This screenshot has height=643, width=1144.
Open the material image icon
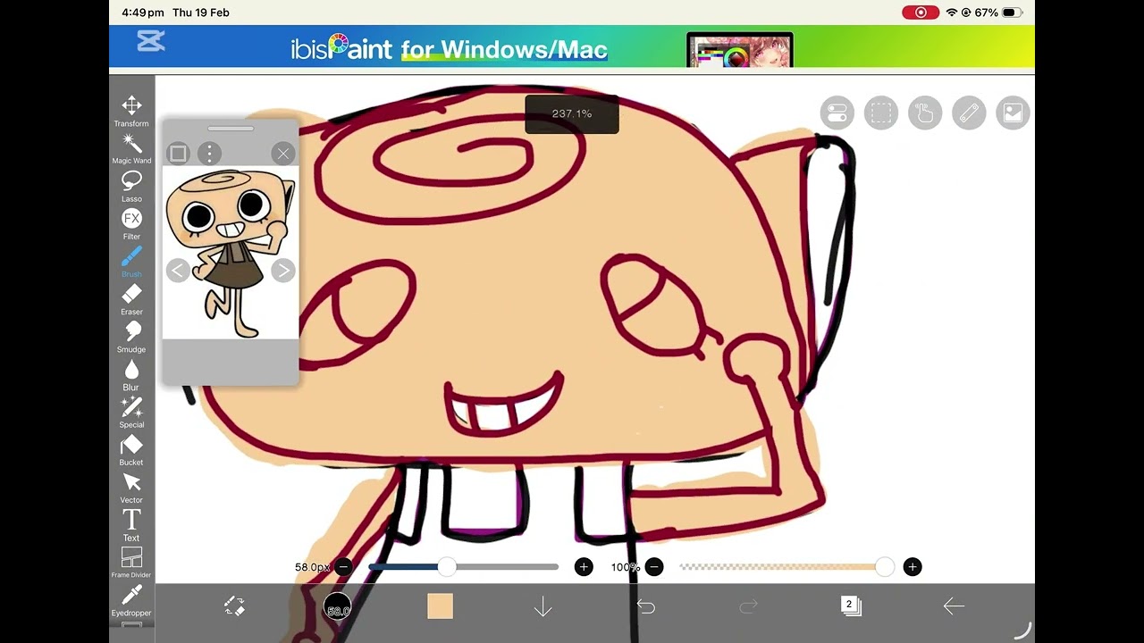1013,113
